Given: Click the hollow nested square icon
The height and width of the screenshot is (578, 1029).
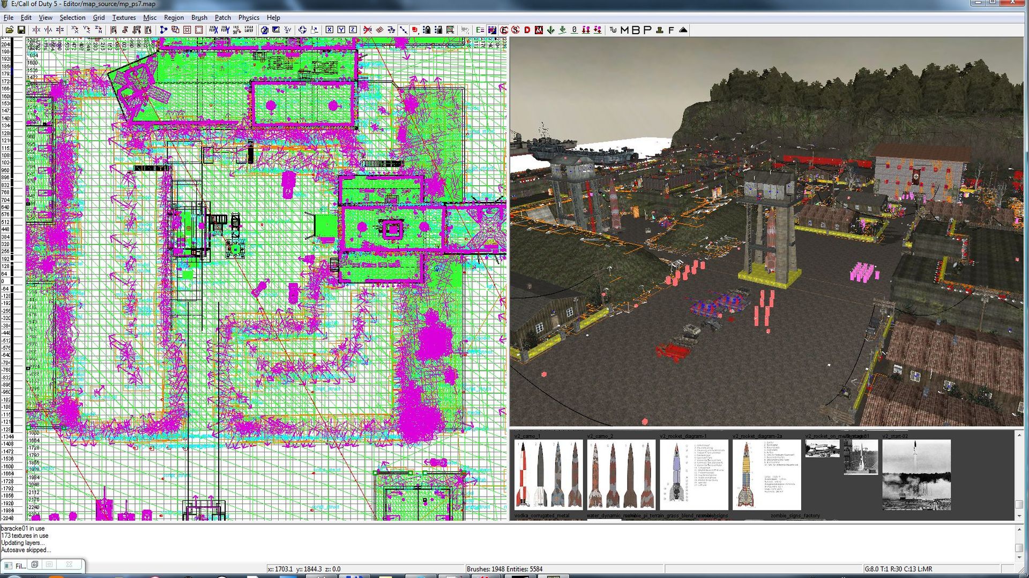Looking at the screenshot, I should tap(187, 30).
